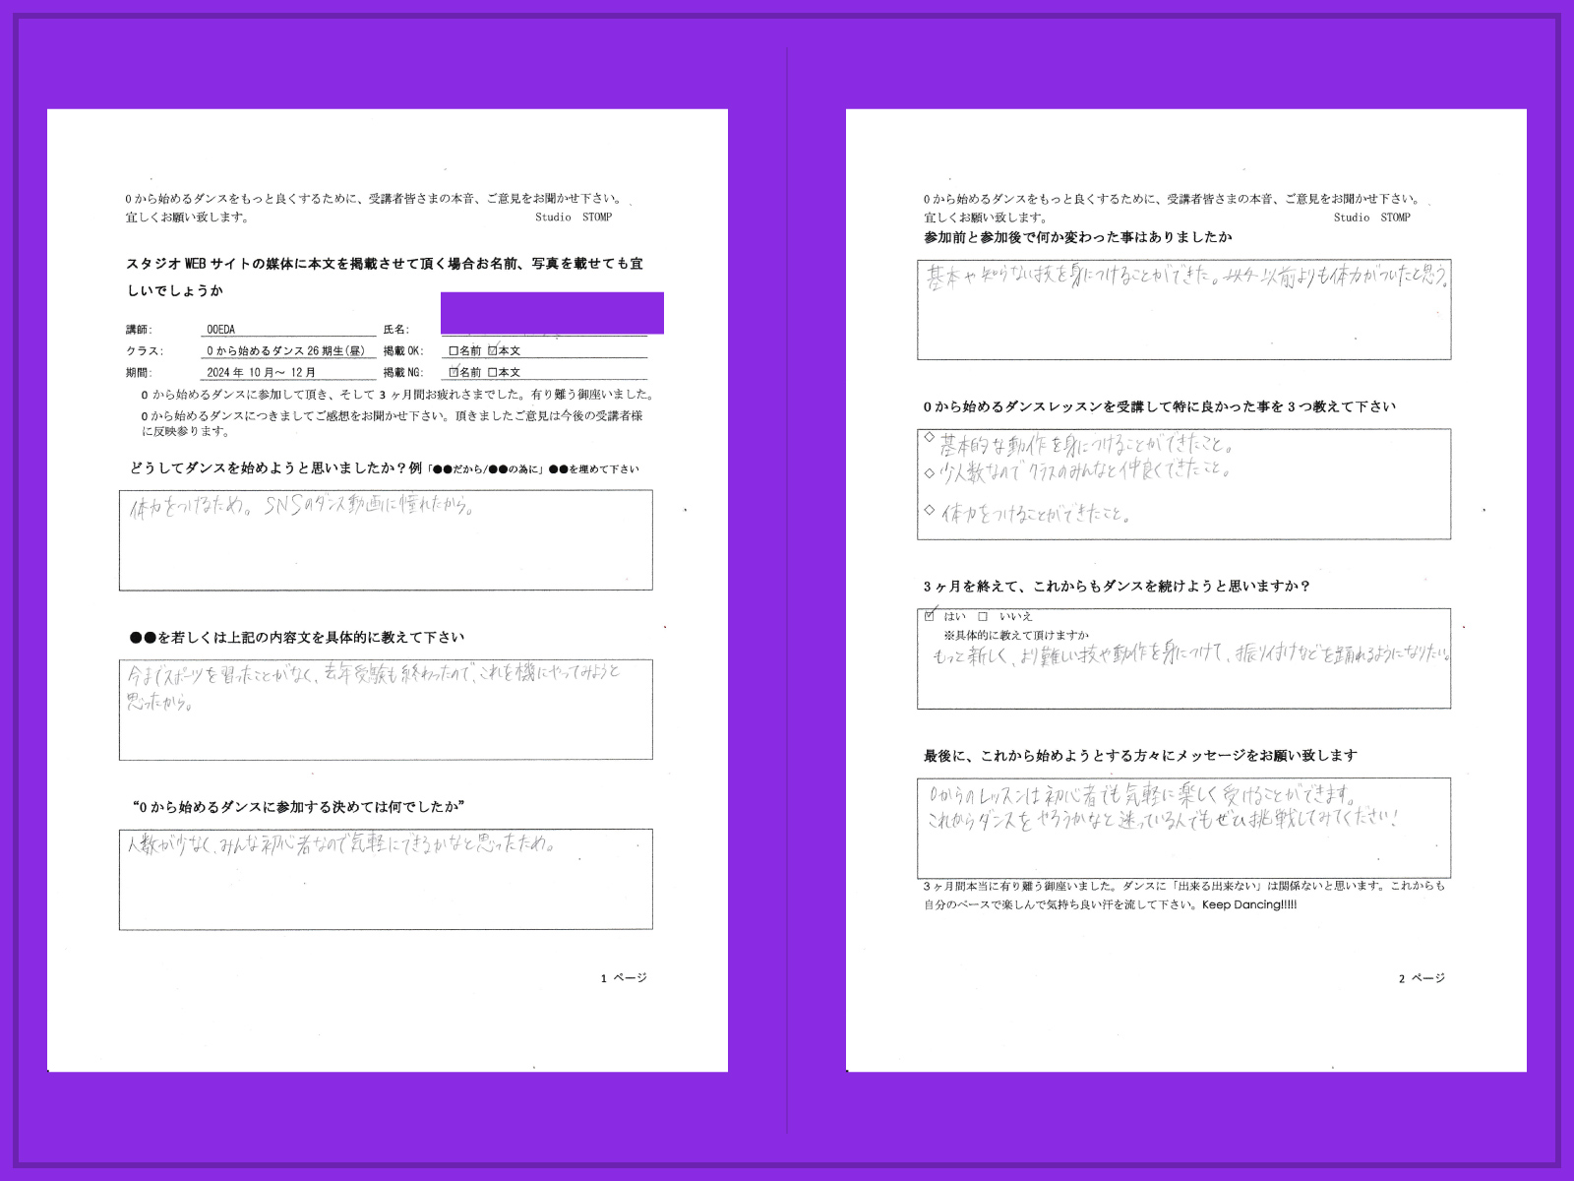Screen dimensions: 1574x1181
Task: Toggle the はい checkbox
Action: tap(930, 616)
